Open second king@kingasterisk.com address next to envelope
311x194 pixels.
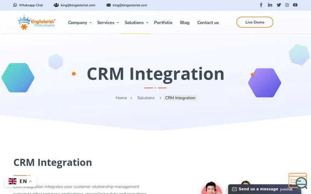point(130,5)
